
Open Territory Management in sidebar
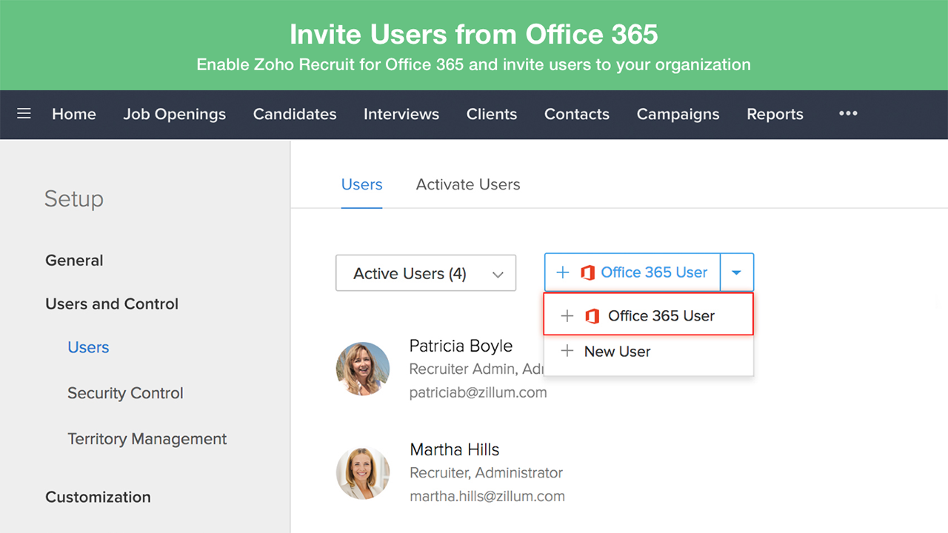pos(147,439)
